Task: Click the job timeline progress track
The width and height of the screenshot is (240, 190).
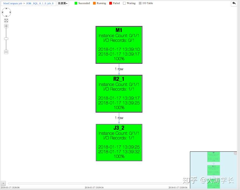Action: pyautogui.click(x=98, y=183)
